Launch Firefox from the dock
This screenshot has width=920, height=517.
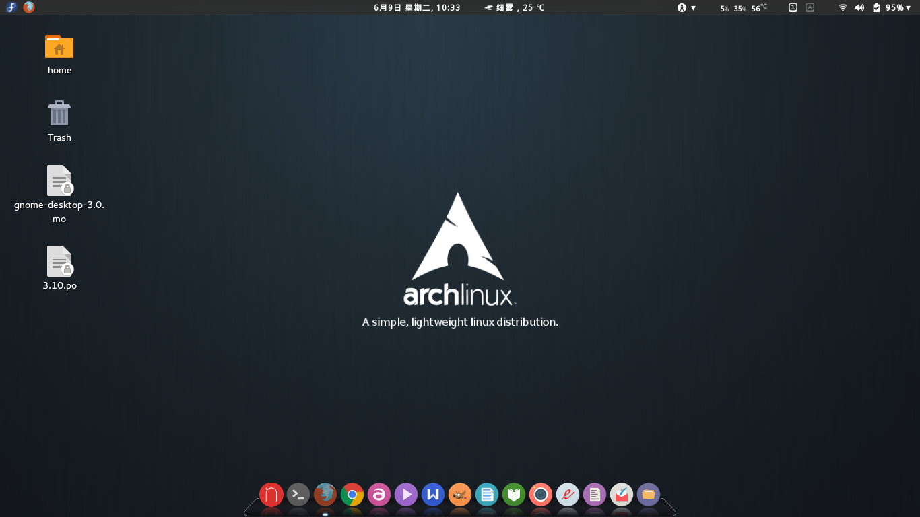(x=325, y=495)
